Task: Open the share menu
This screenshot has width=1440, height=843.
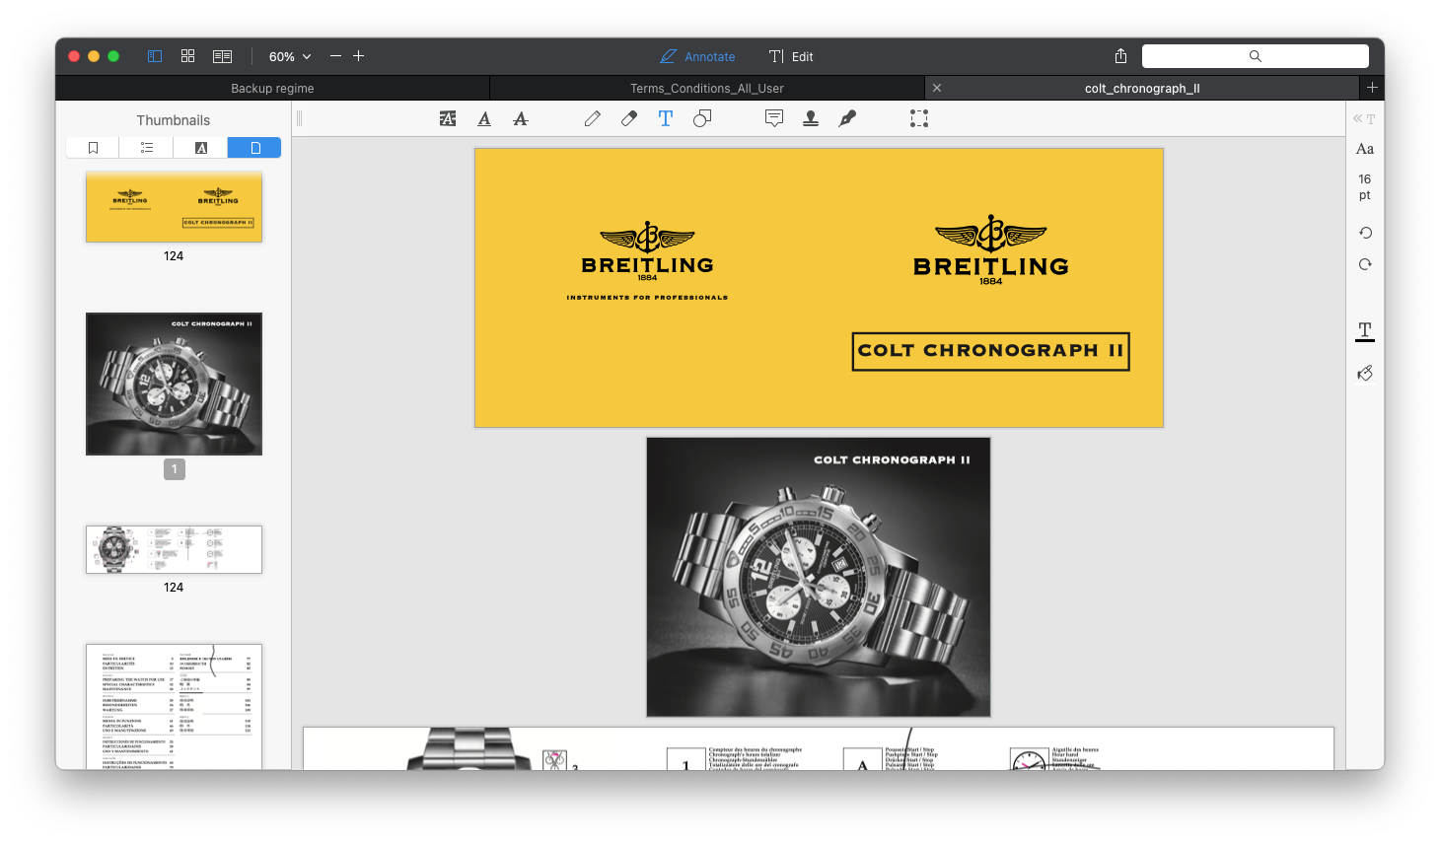Action: (x=1120, y=56)
